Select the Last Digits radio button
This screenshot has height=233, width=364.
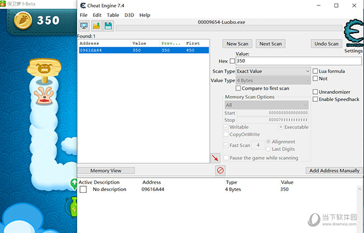coord(268,149)
